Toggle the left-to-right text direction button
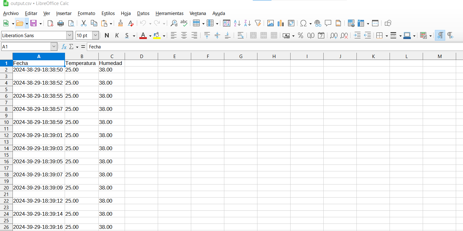 point(440,36)
